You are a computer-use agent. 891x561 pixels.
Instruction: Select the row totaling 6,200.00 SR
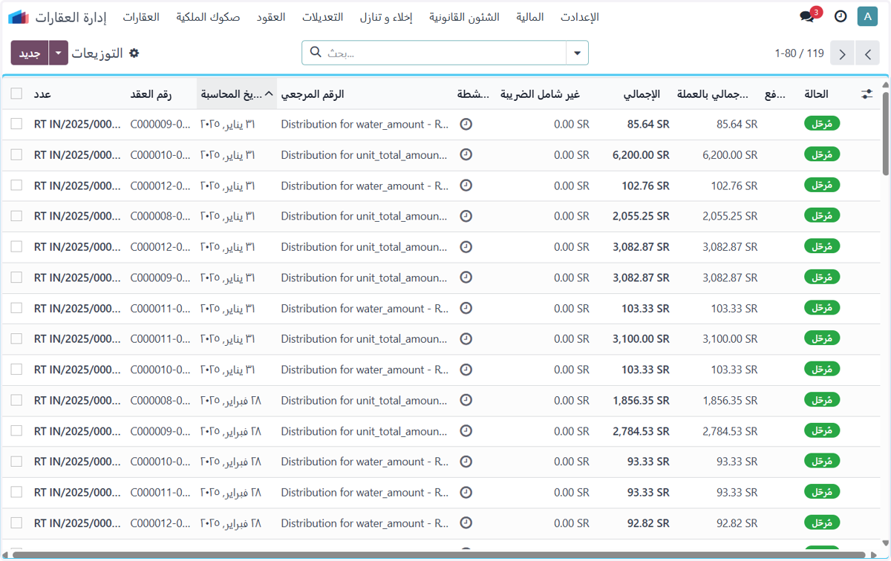pos(16,155)
